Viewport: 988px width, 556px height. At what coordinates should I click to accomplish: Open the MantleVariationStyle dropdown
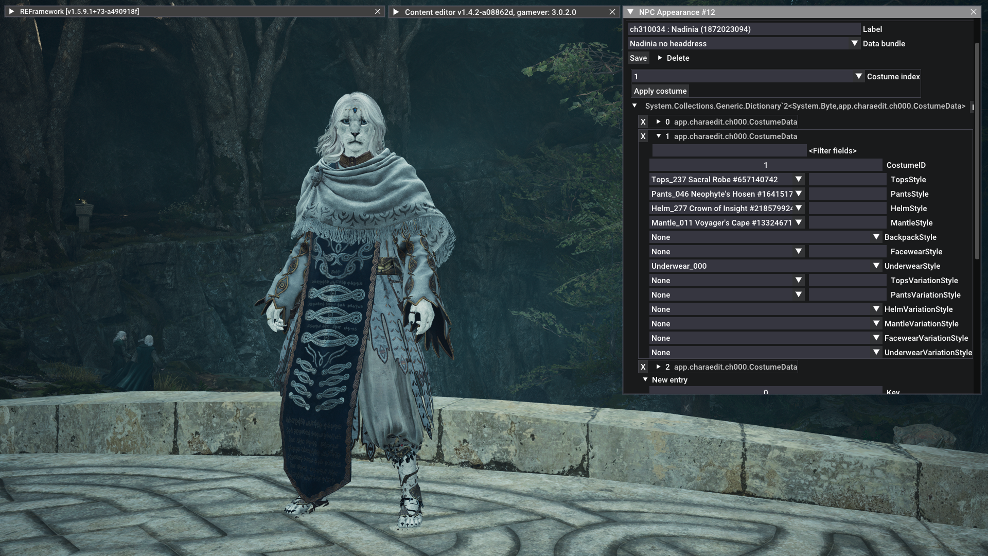pos(766,324)
